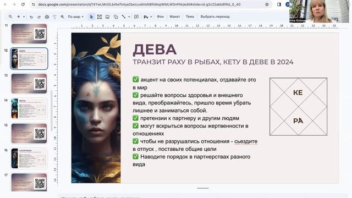Open the browser side panel icon
Viewport: 352px width, 198px height.
(279, 4)
